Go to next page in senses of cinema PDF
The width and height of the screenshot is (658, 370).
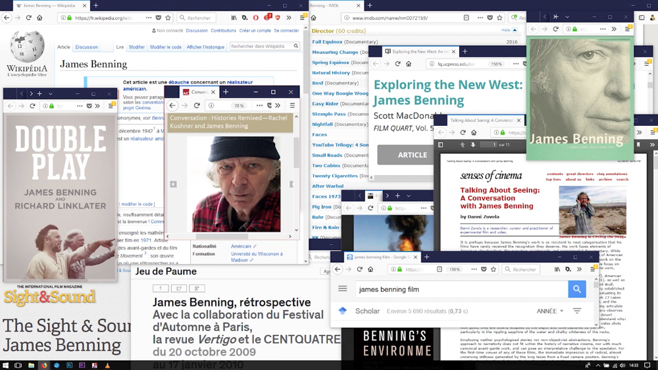pos(473,144)
